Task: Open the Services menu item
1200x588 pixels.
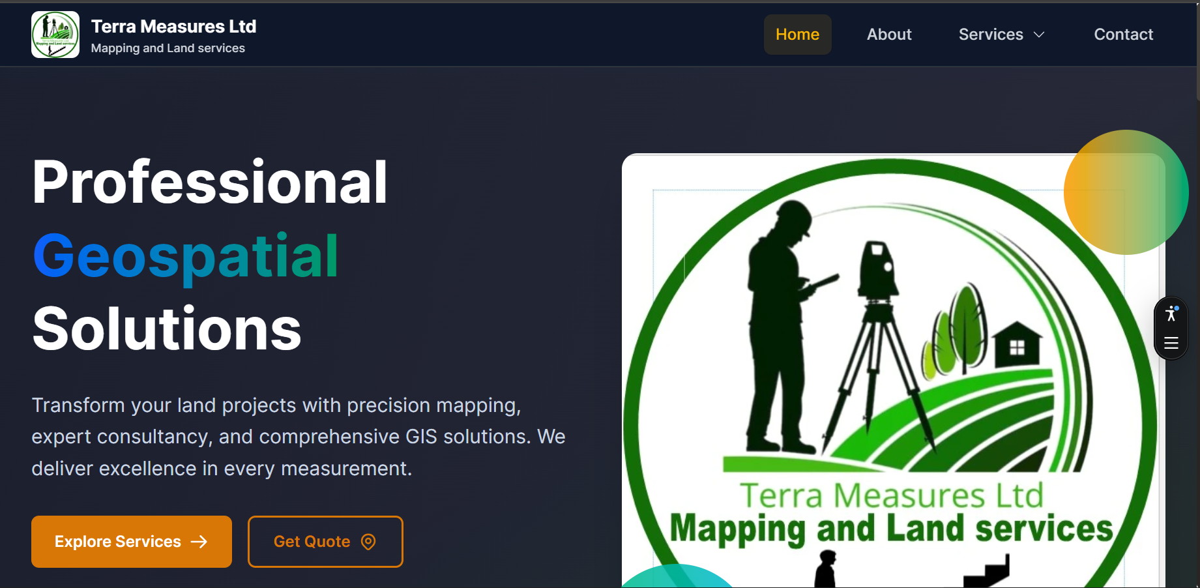Action: pos(1002,35)
